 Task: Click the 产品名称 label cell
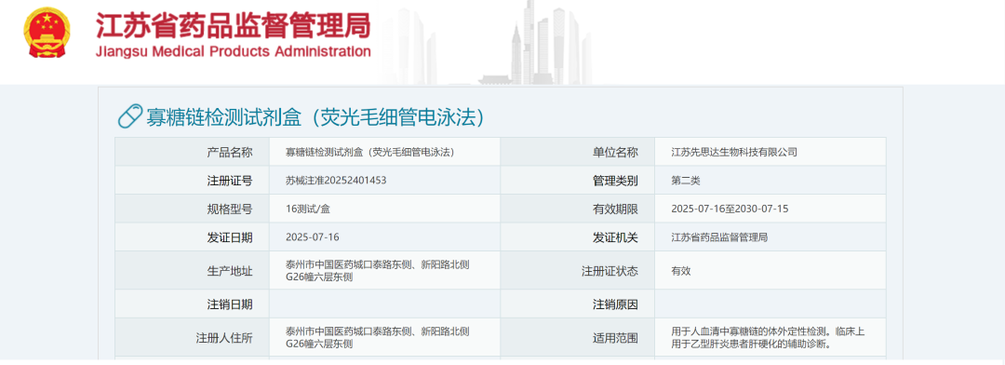coord(193,152)
